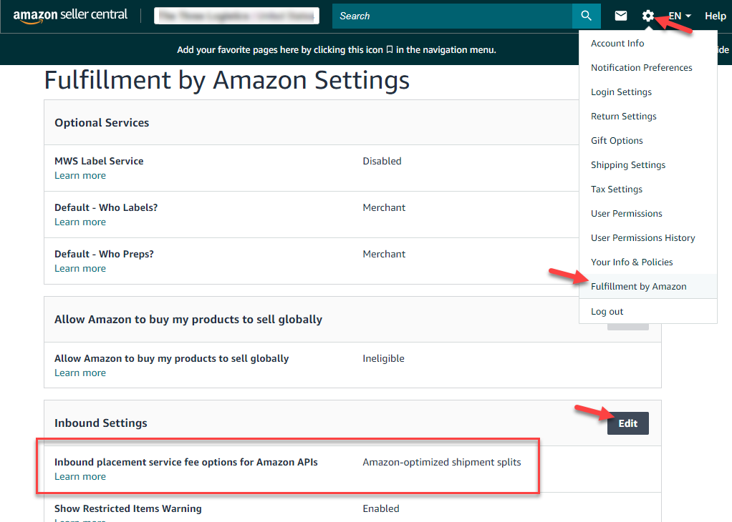Select Your Info & Policies
The image size is (732, 522).
[x=632, y=262]
